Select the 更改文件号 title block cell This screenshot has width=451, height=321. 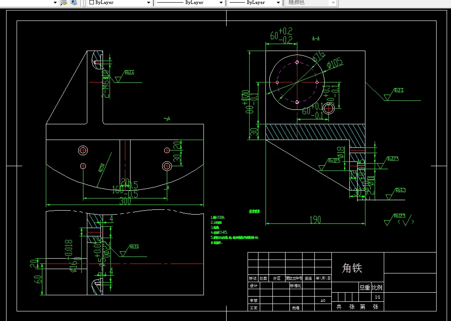click(294, 278)
